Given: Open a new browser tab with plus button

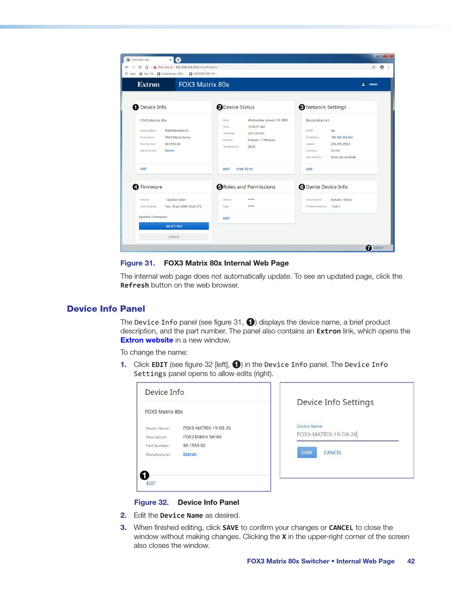Looking at the screenshot, I should pos(178,60).
